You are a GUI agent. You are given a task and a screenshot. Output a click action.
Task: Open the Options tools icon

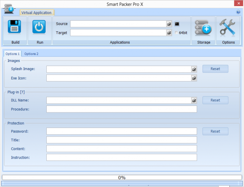(x=227, y=27)
